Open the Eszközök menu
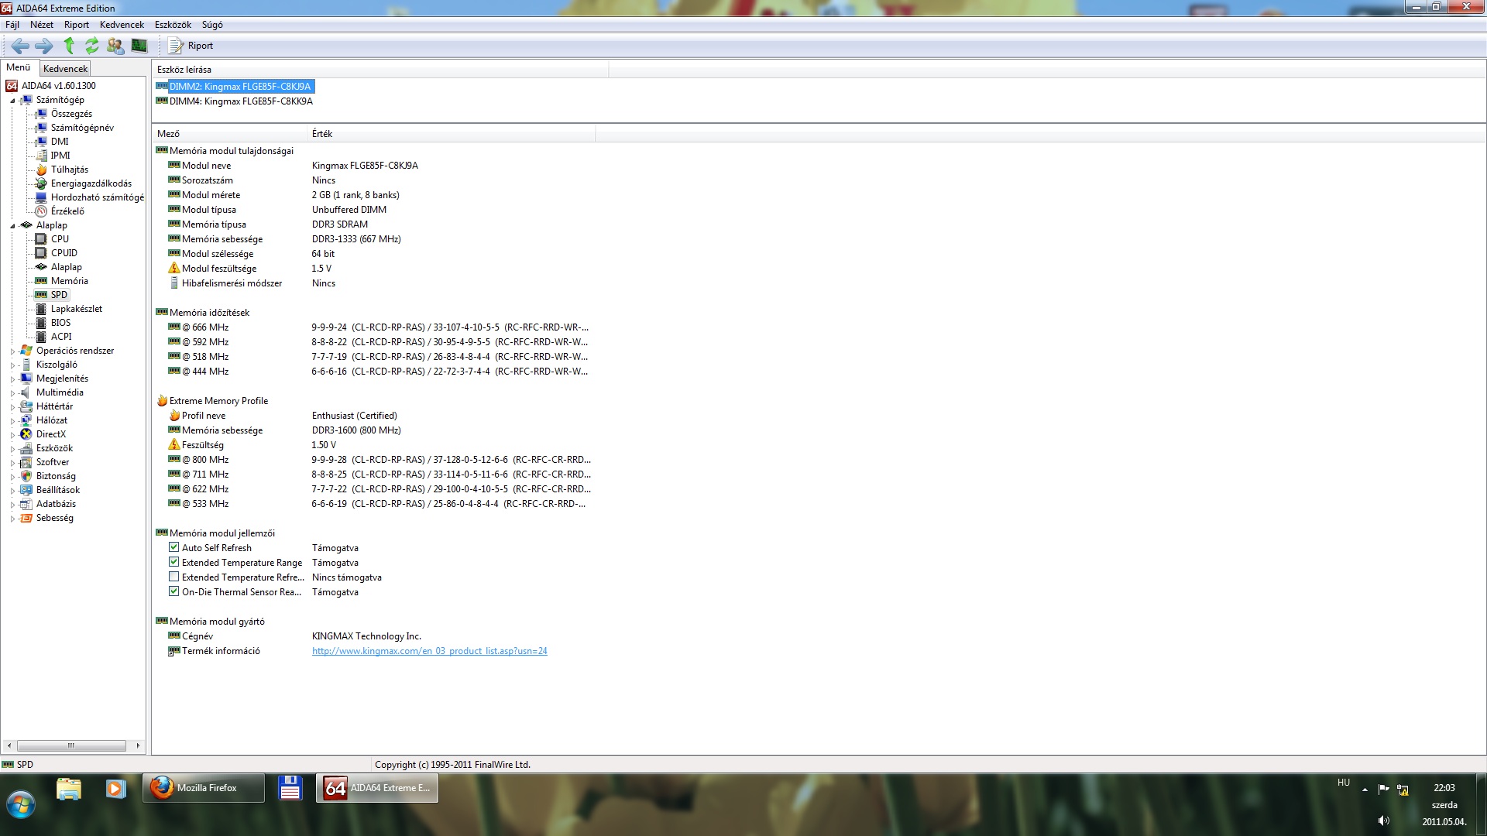The width and height of the screenshot is (1487, 836). (173, 25)
